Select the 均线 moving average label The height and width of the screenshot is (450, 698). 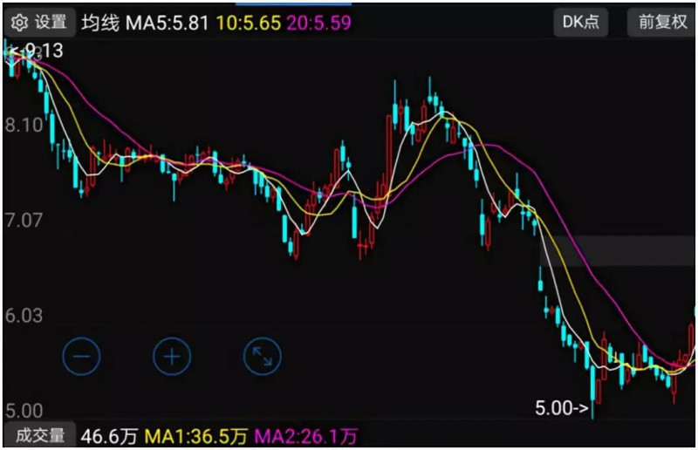pyautogui.click(x=99, y=23)
